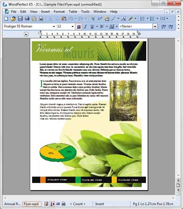Open the Tools menu
183x209 pixels.
pyautogui.click(x=85, y=12)
